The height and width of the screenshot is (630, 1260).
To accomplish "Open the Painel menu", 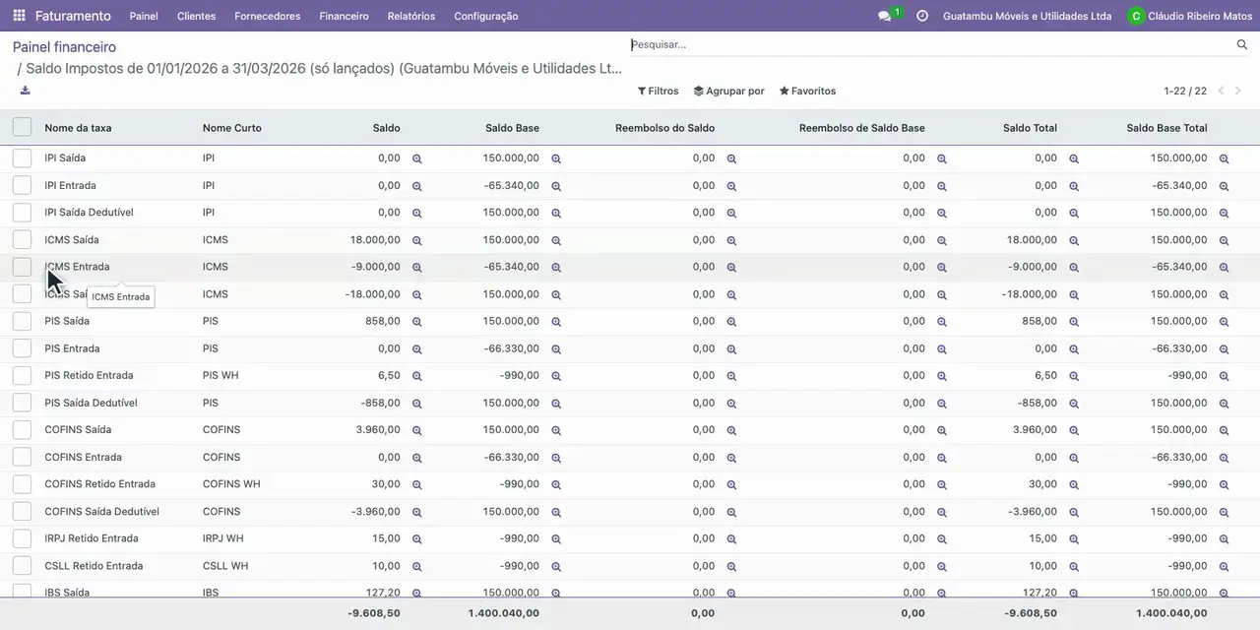I will click(144, 16).
